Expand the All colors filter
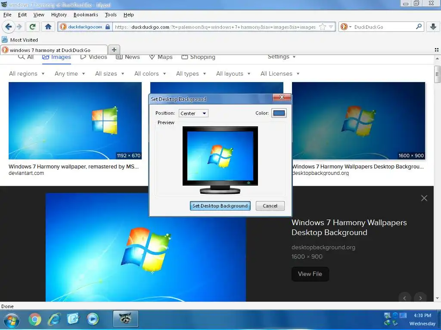The image size is (441, 330). tap(150, 73)
